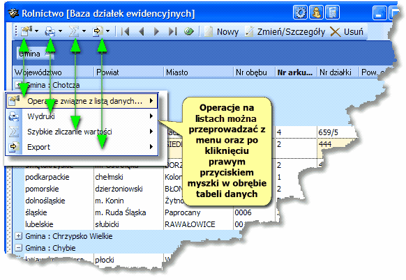The width and height of the screenshot is (406, 280).
Task: Go to the first record
Action: coord(126,31)
